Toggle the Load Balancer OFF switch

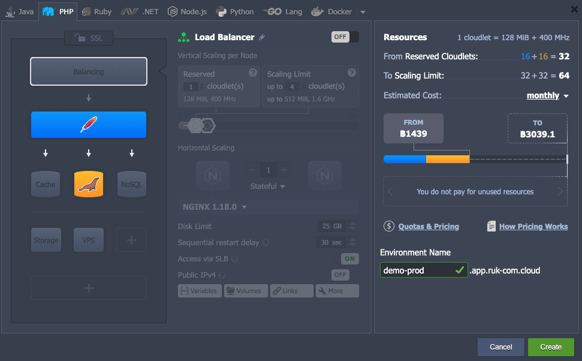point(345,37)
